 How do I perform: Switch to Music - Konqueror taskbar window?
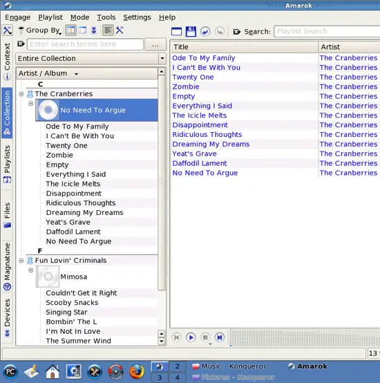coord(229,366)
